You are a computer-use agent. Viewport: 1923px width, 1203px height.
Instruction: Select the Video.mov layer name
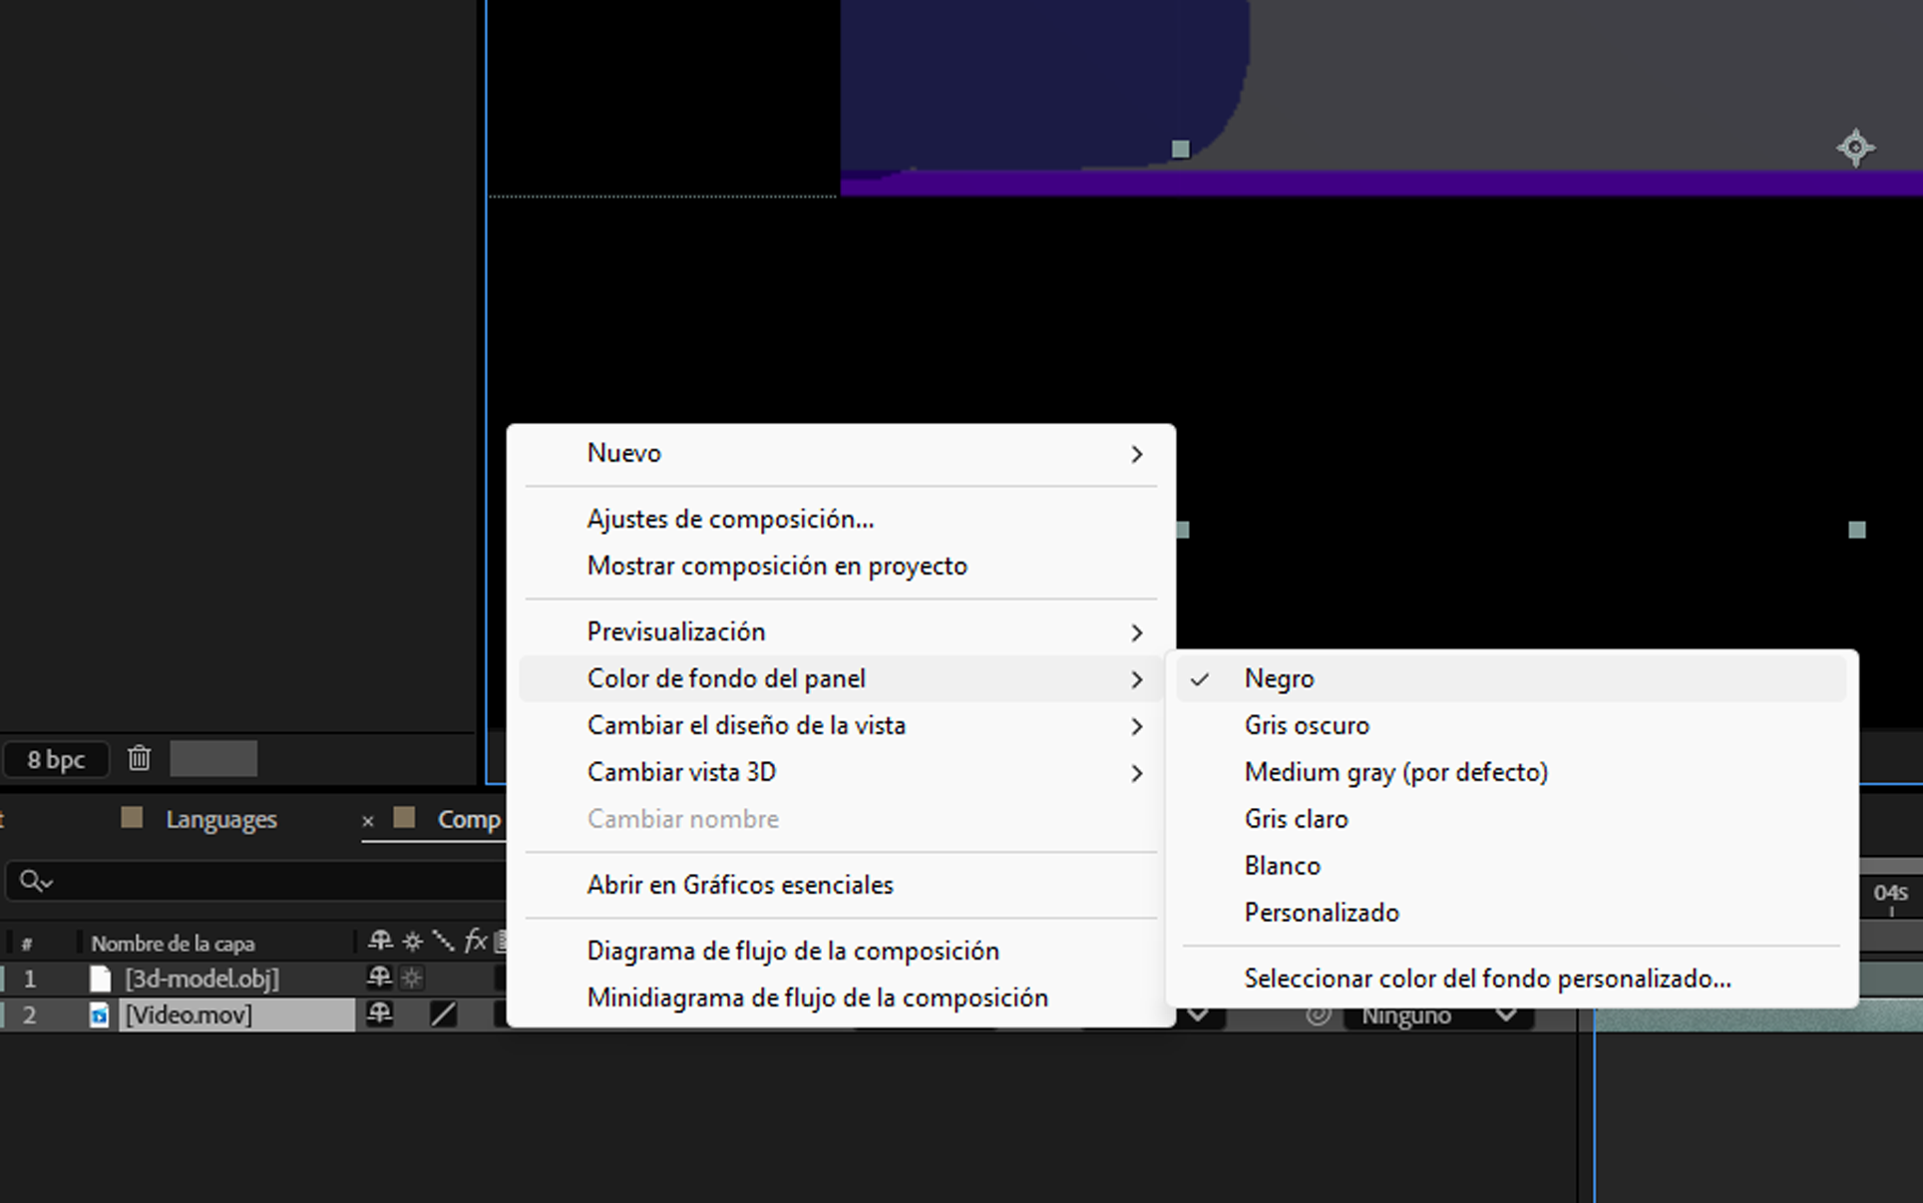(189, 1015)
